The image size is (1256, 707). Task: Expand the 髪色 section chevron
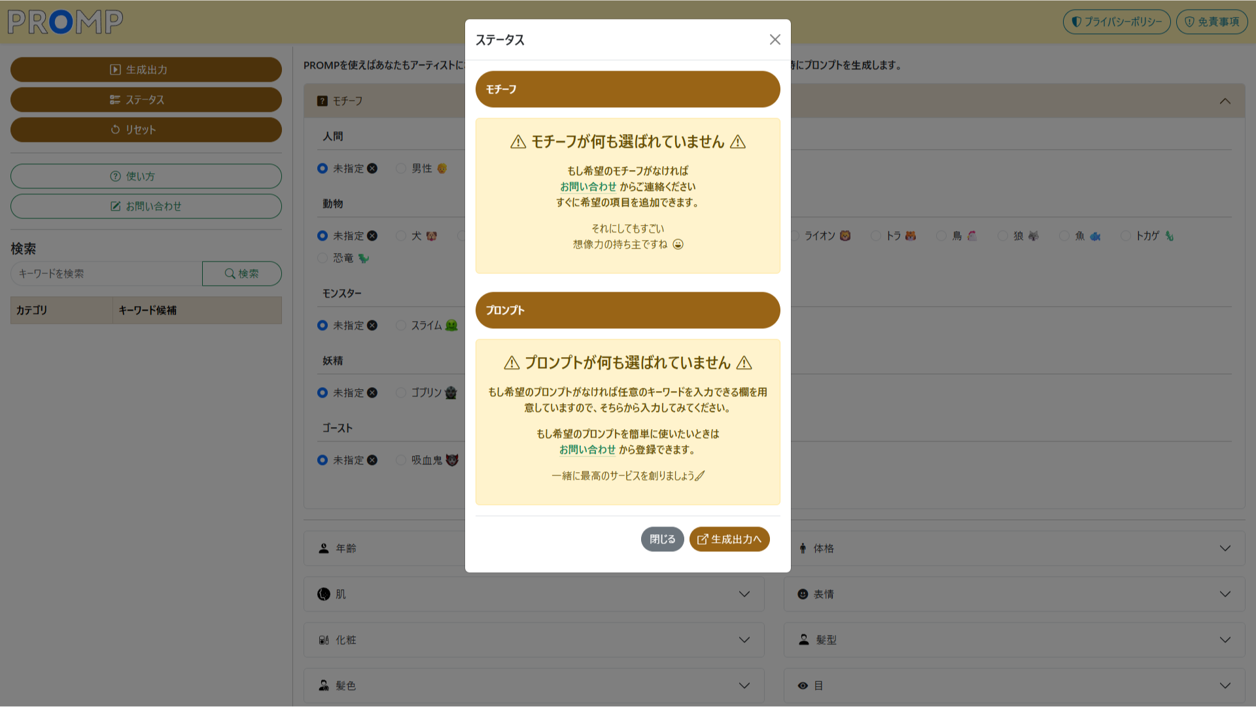744,686
